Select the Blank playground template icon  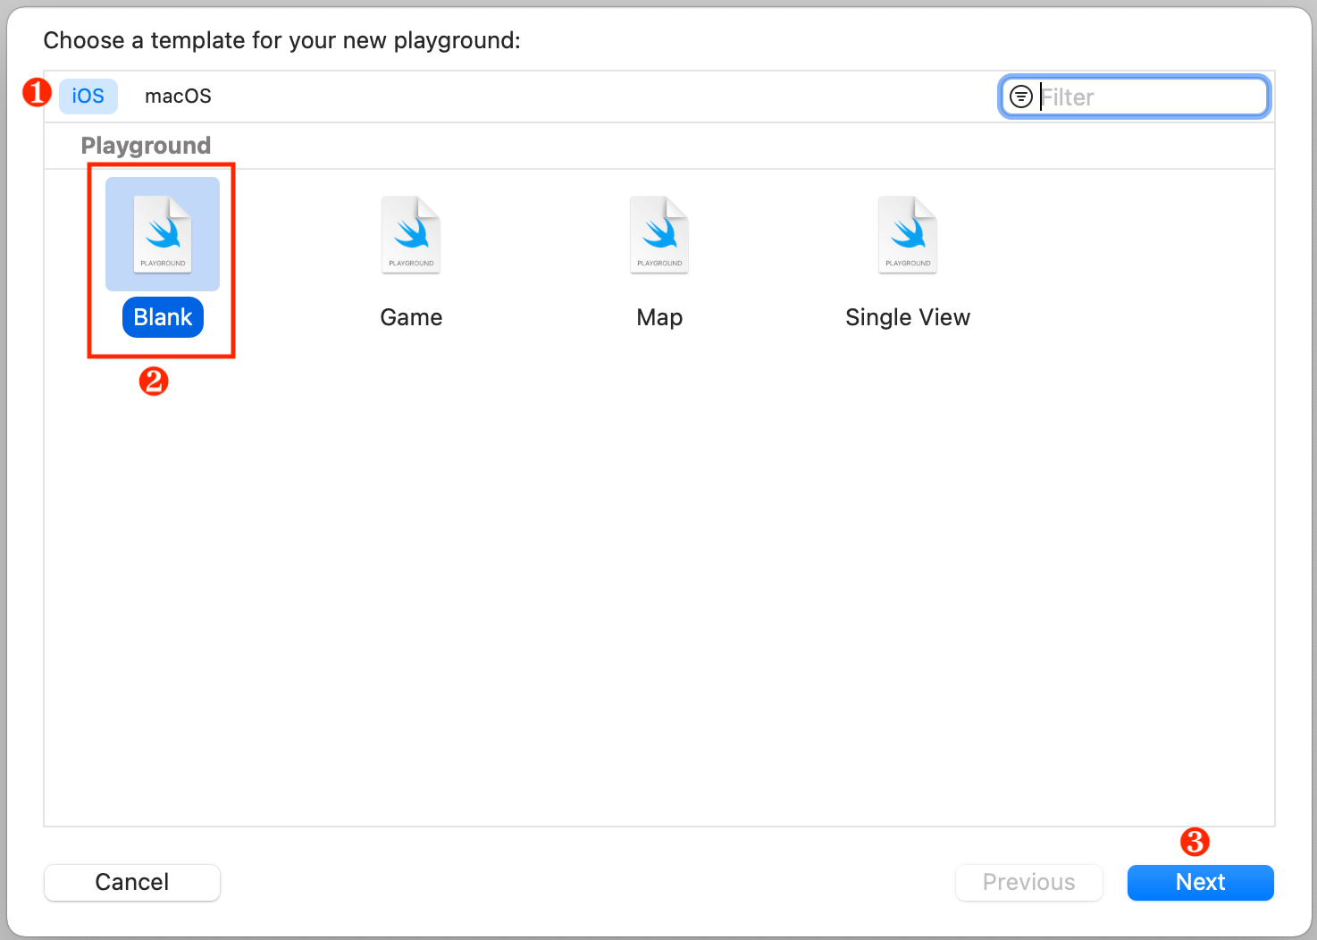(163, 234)
